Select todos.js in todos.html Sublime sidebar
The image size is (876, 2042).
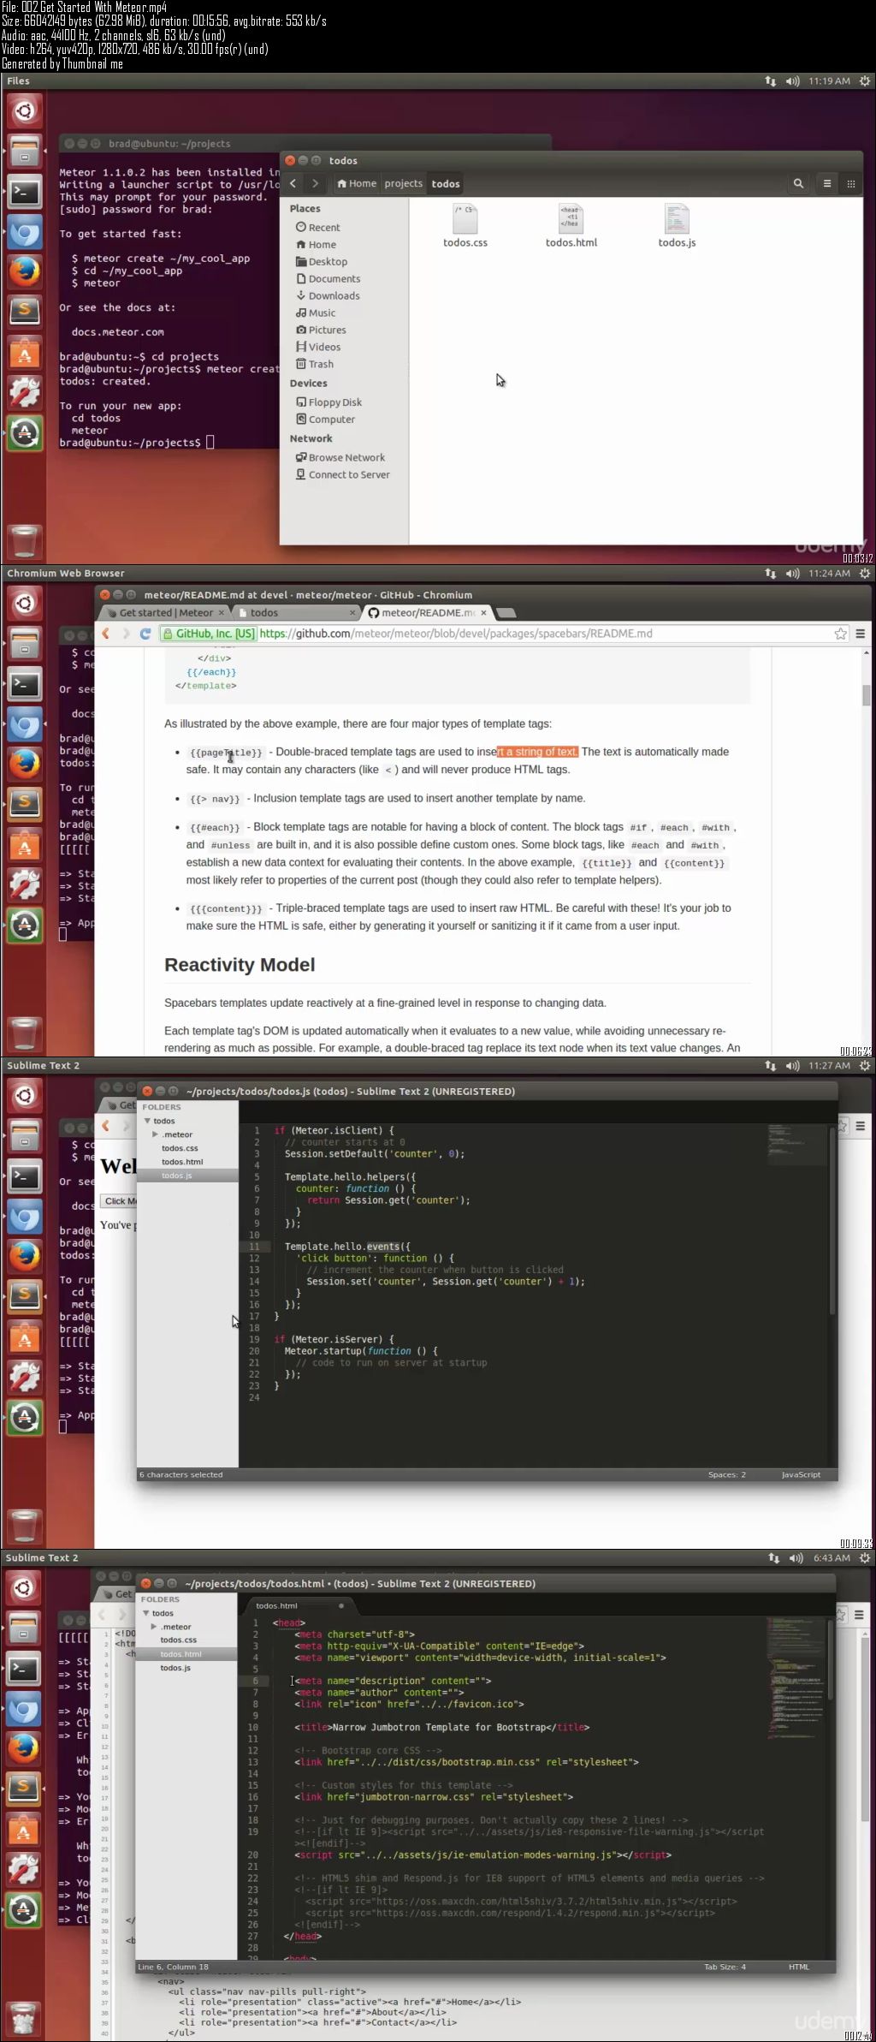click(x=175, y=1668)
